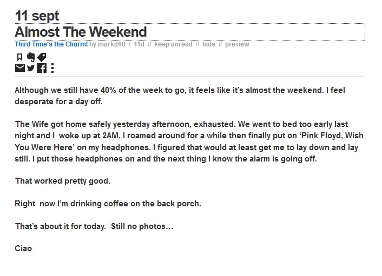Click the 11d post age timestamp
The height and width of the screenshot is (276, 382).
coord(139,44)
